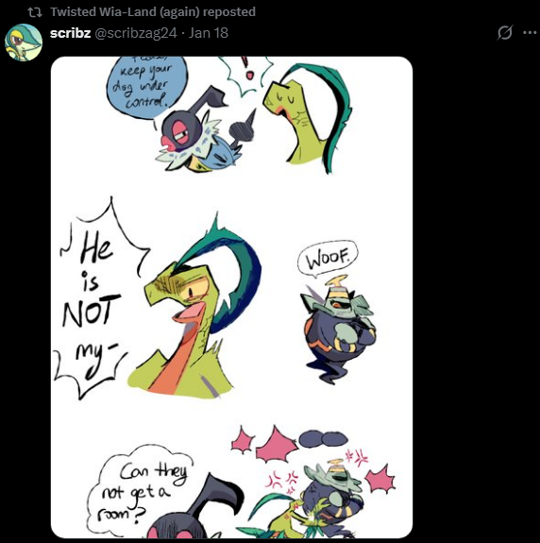Click the red exclamation mark in top panel

pos(247,68)
